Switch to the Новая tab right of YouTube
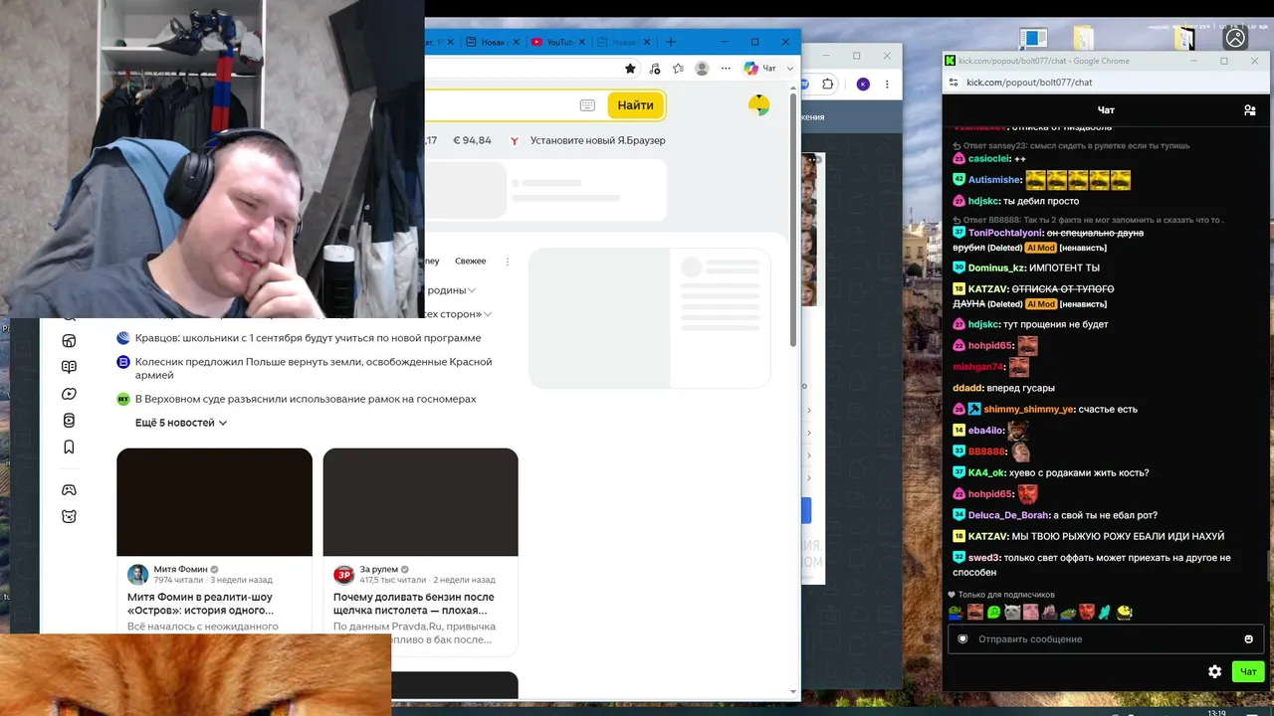Screen dimensions: 1274x716 tap(617, 42)
